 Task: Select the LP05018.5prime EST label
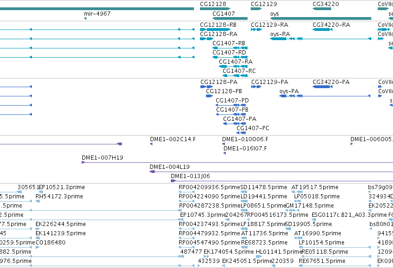pyautogui.click(x=317, y=197)
